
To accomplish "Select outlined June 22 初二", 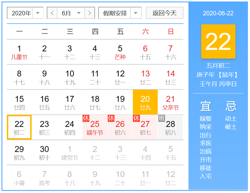I will coord(19,127).
